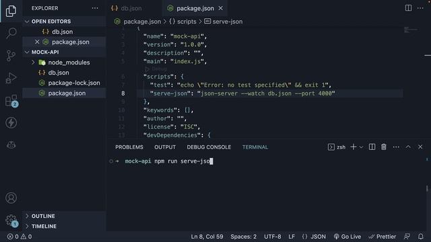Click Ln 8, Col 59 status entry
This screenshot has width=431, height=242.
(207, 237)
